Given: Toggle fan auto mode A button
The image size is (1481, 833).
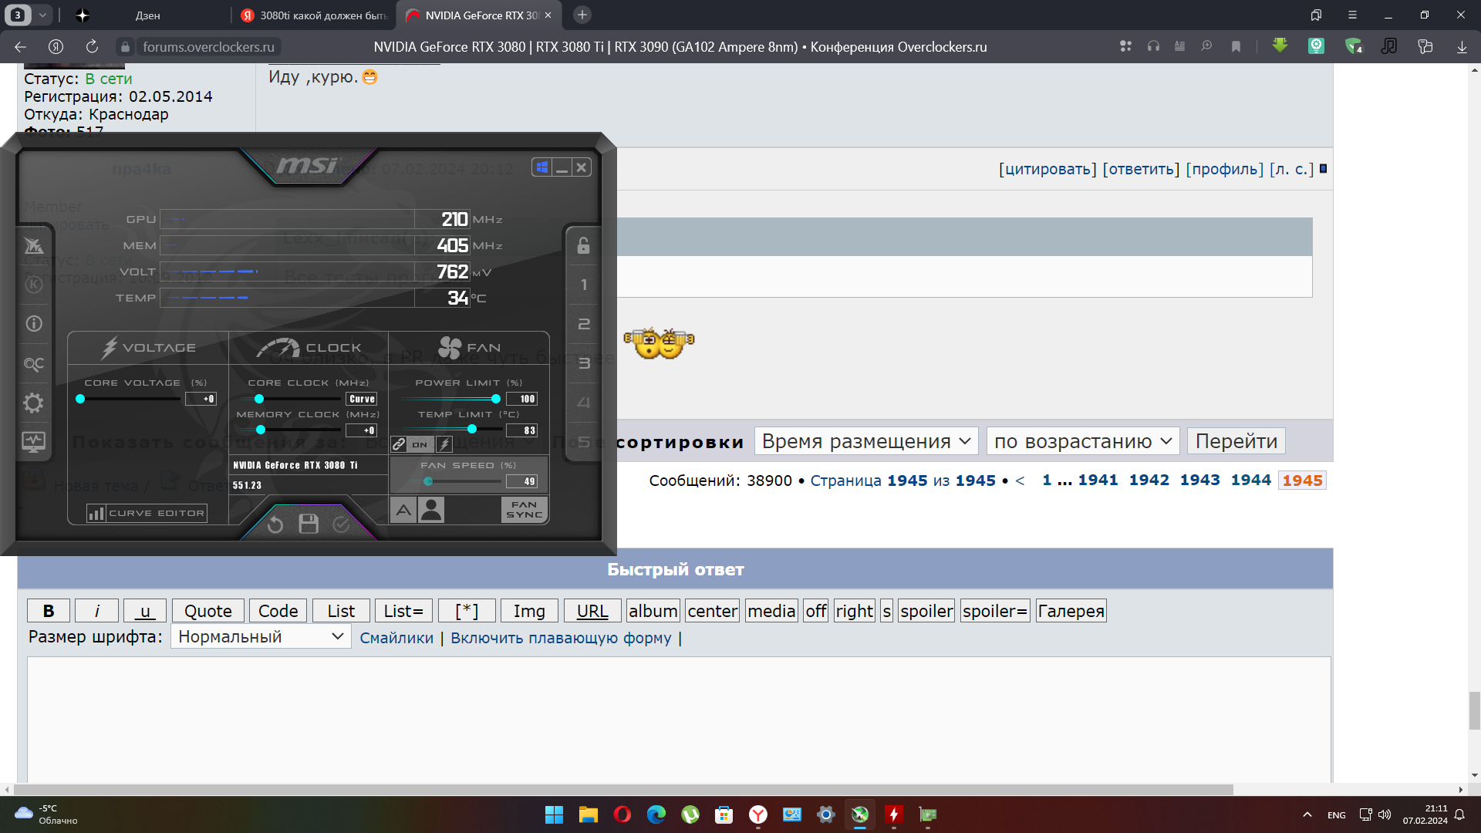Looking at the screenshot, I should pos(403,510).
